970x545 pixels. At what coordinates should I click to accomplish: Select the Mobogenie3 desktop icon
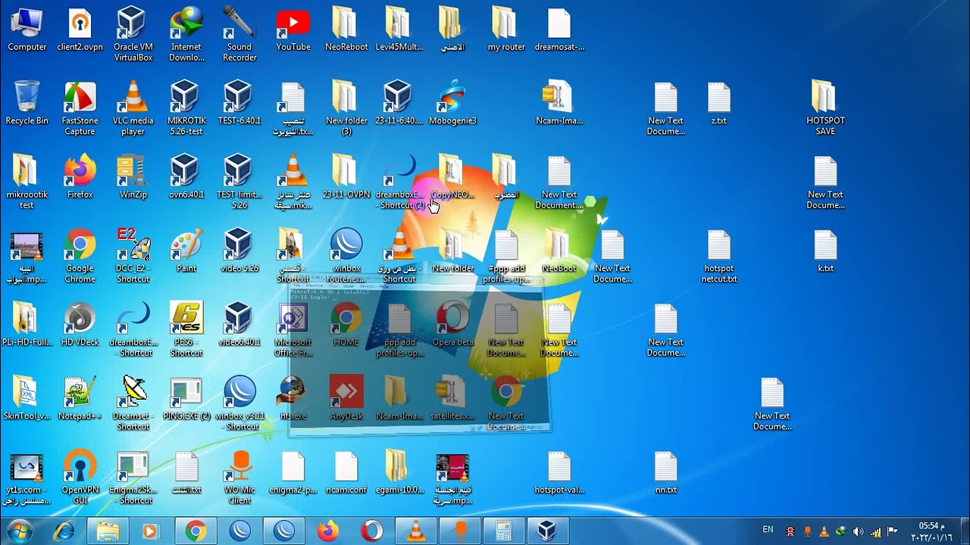tap(452, 104)
